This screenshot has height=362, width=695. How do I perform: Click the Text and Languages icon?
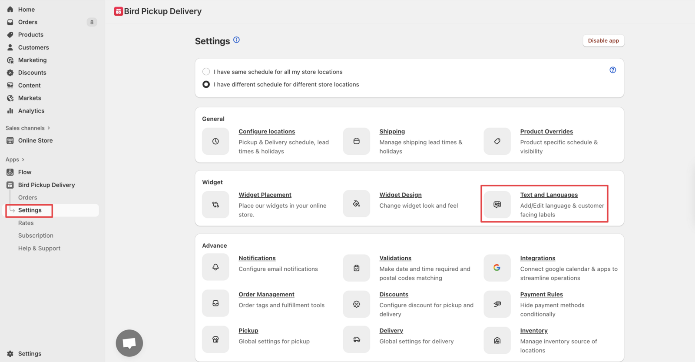point(497,205)
